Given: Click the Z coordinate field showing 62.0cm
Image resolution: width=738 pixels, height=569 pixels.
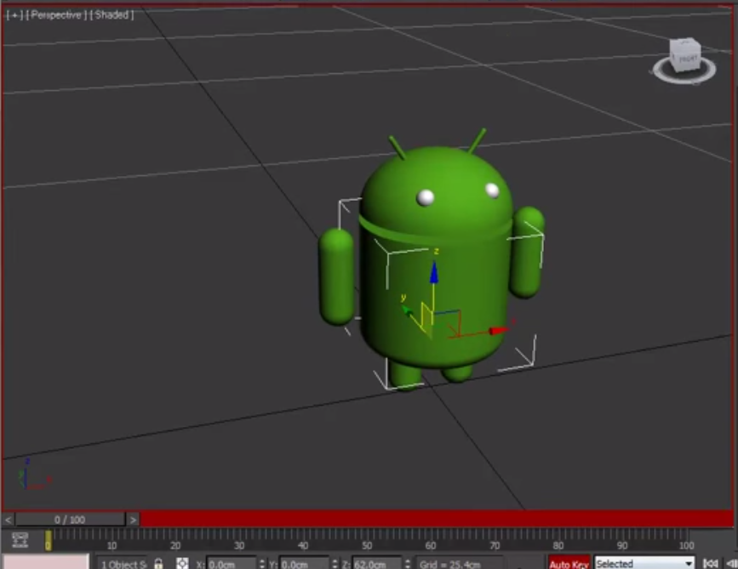Looking at the screenshot, I should coord(377,564).
